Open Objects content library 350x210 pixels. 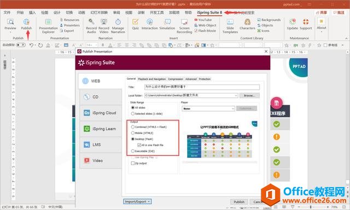[265, 25]
